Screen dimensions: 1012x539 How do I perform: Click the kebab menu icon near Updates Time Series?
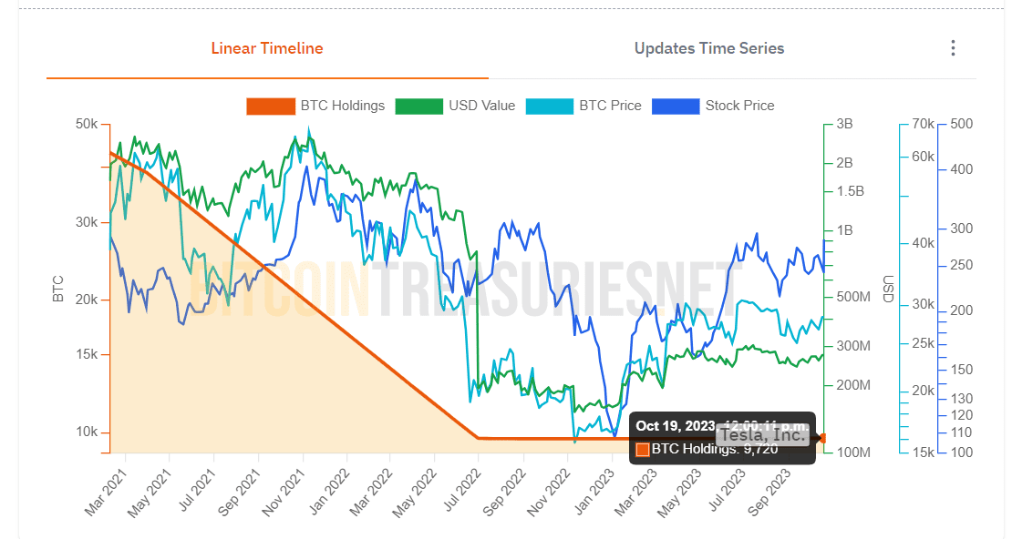tap(954, 47)
